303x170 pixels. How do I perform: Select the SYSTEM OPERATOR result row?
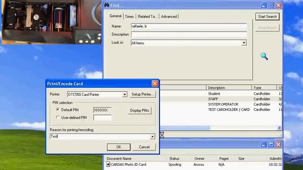pyautogui.click(x=221, y=104)
